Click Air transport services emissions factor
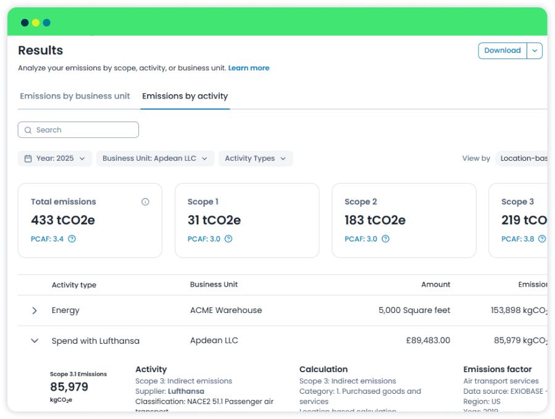Viewport: 555px width, 419px height. [x=501, y=381]
